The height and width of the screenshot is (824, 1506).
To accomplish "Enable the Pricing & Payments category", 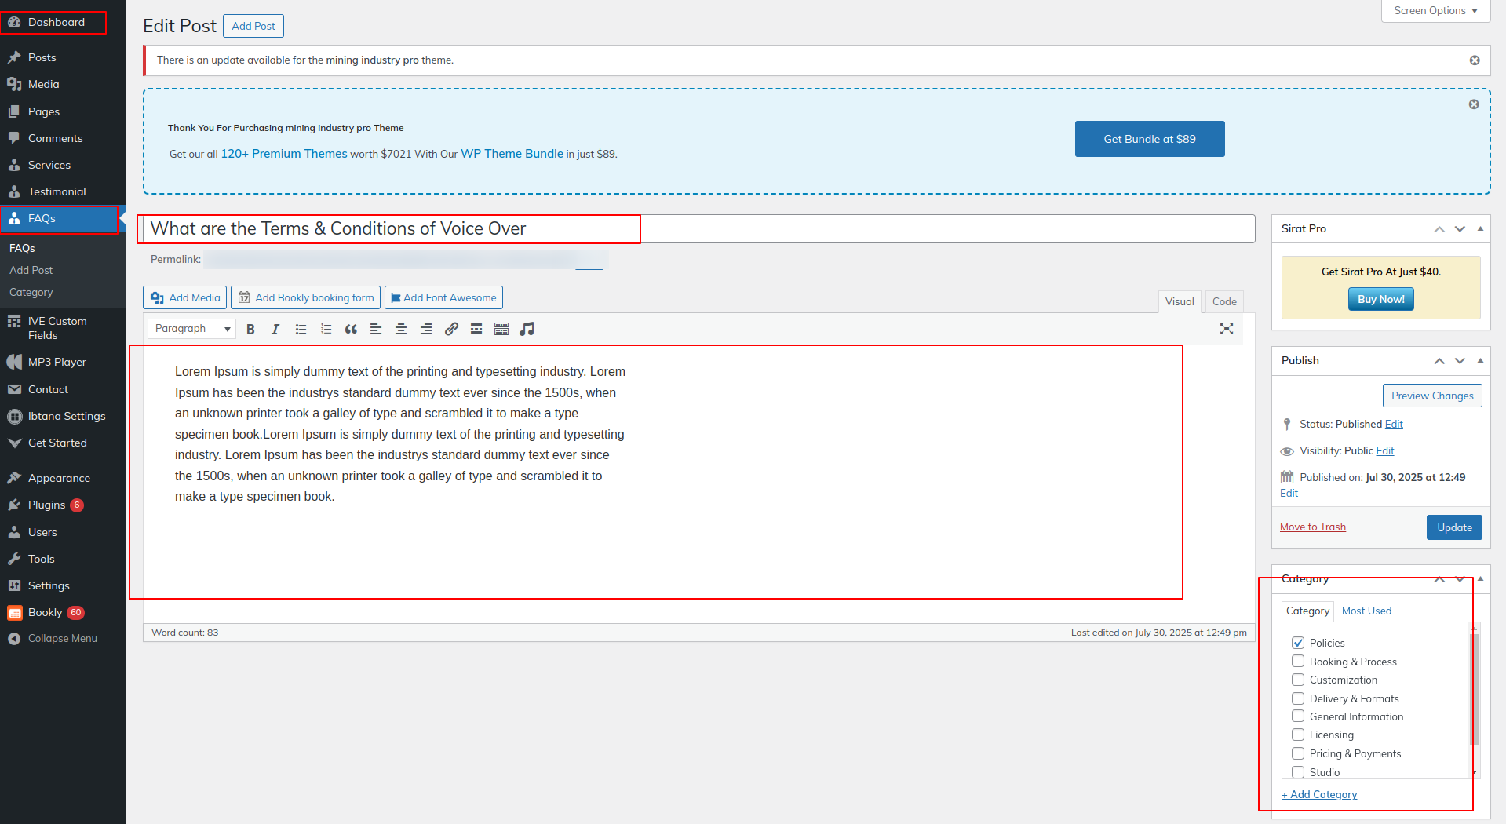I will click(x=1298, y=753).
